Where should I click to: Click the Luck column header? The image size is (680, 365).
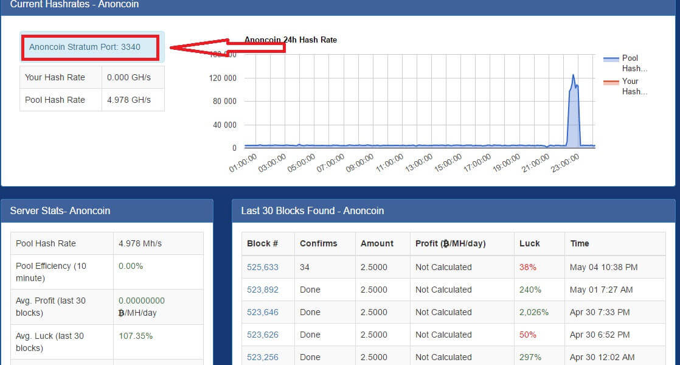[x=530, y=243]
